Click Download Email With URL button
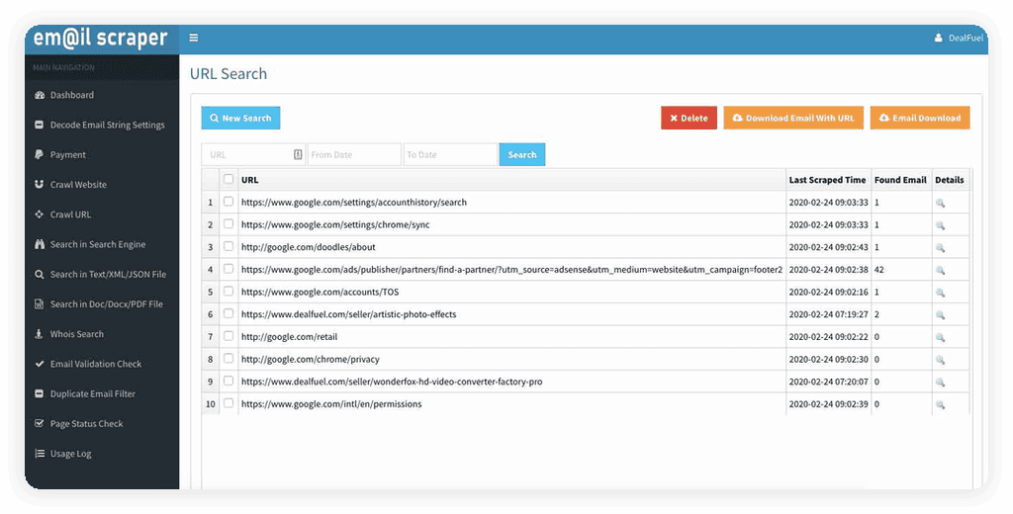 (793, 119)
